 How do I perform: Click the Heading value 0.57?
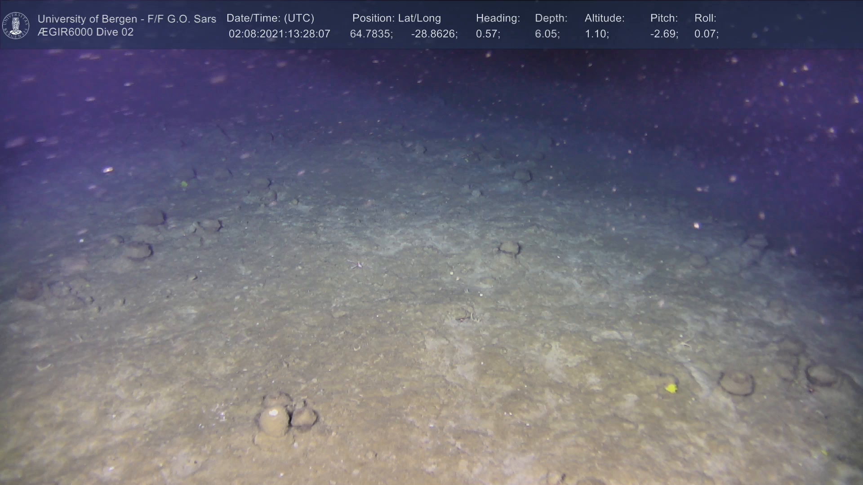pyautogui.click(x=488, y=34)
